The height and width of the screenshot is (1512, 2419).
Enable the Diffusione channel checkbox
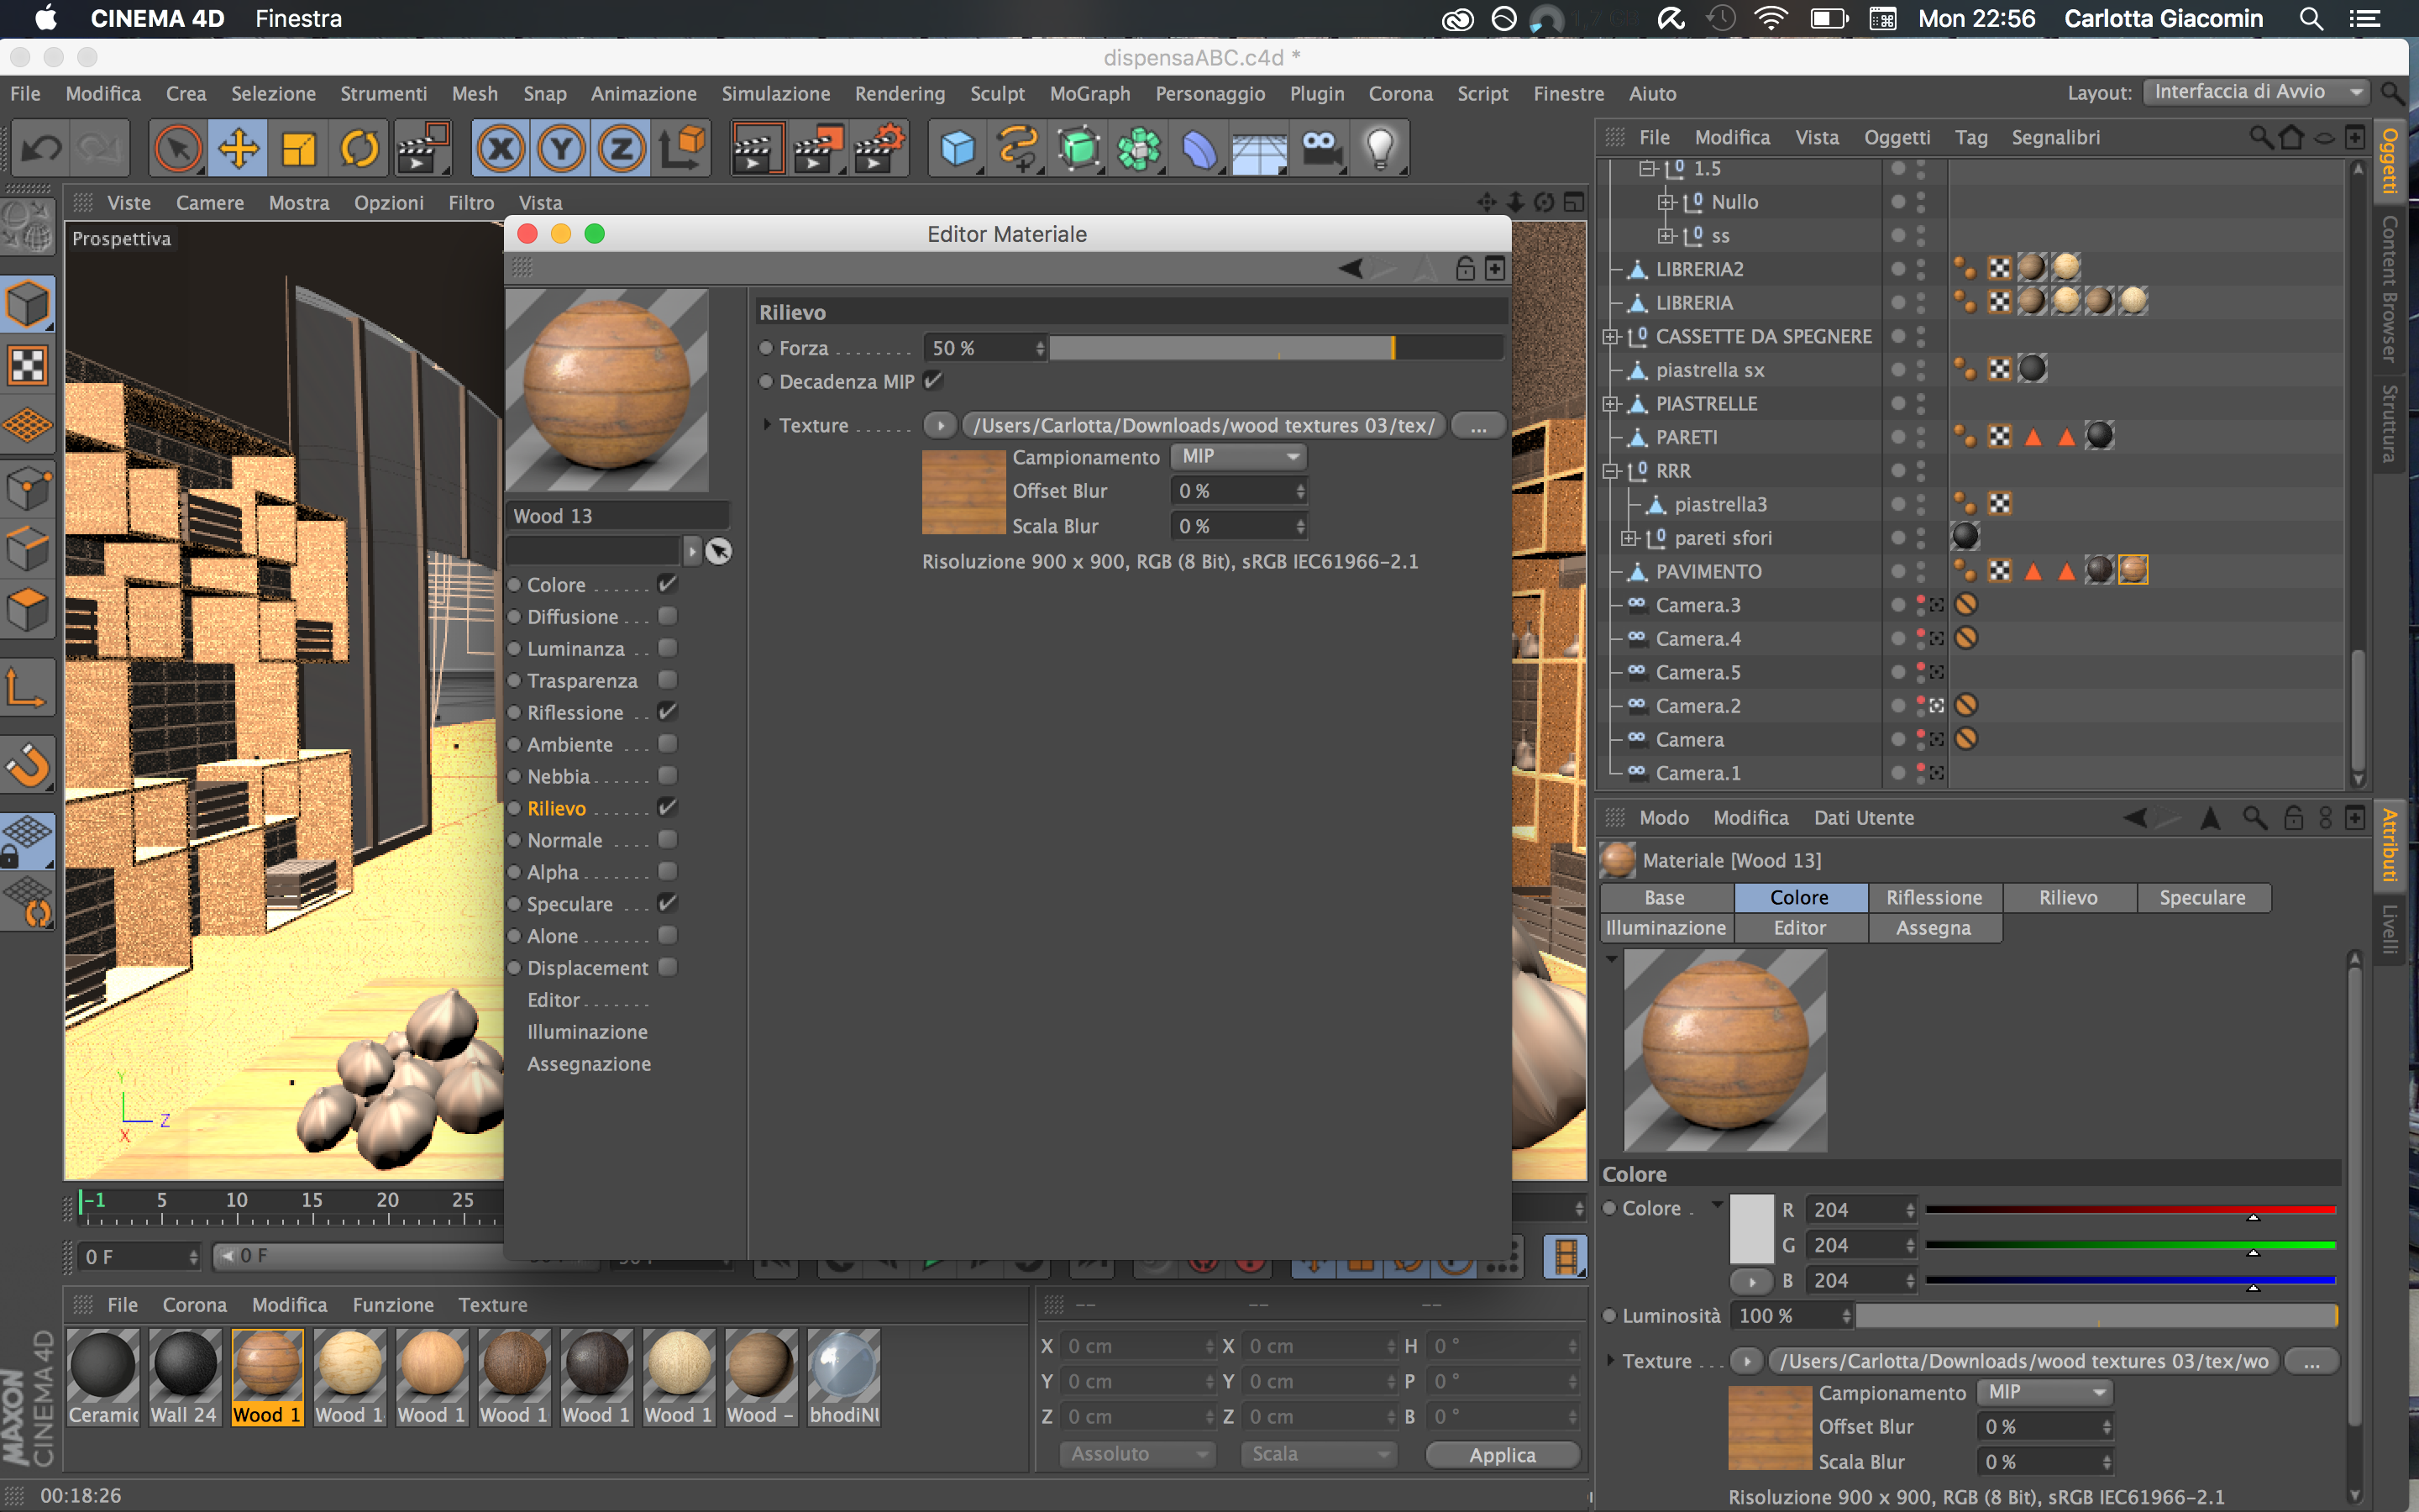click(668, 616)
